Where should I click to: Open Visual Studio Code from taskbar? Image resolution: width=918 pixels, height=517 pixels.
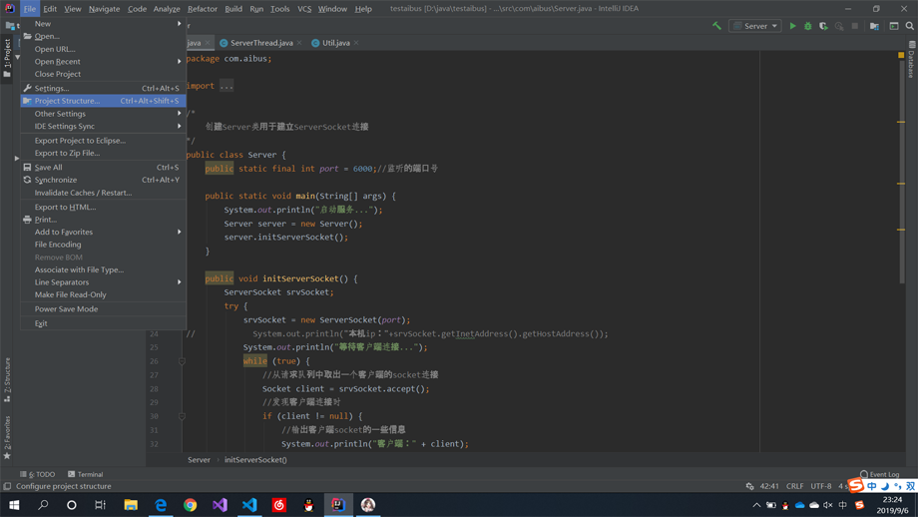pyautogui.click(x=249, y=505)
